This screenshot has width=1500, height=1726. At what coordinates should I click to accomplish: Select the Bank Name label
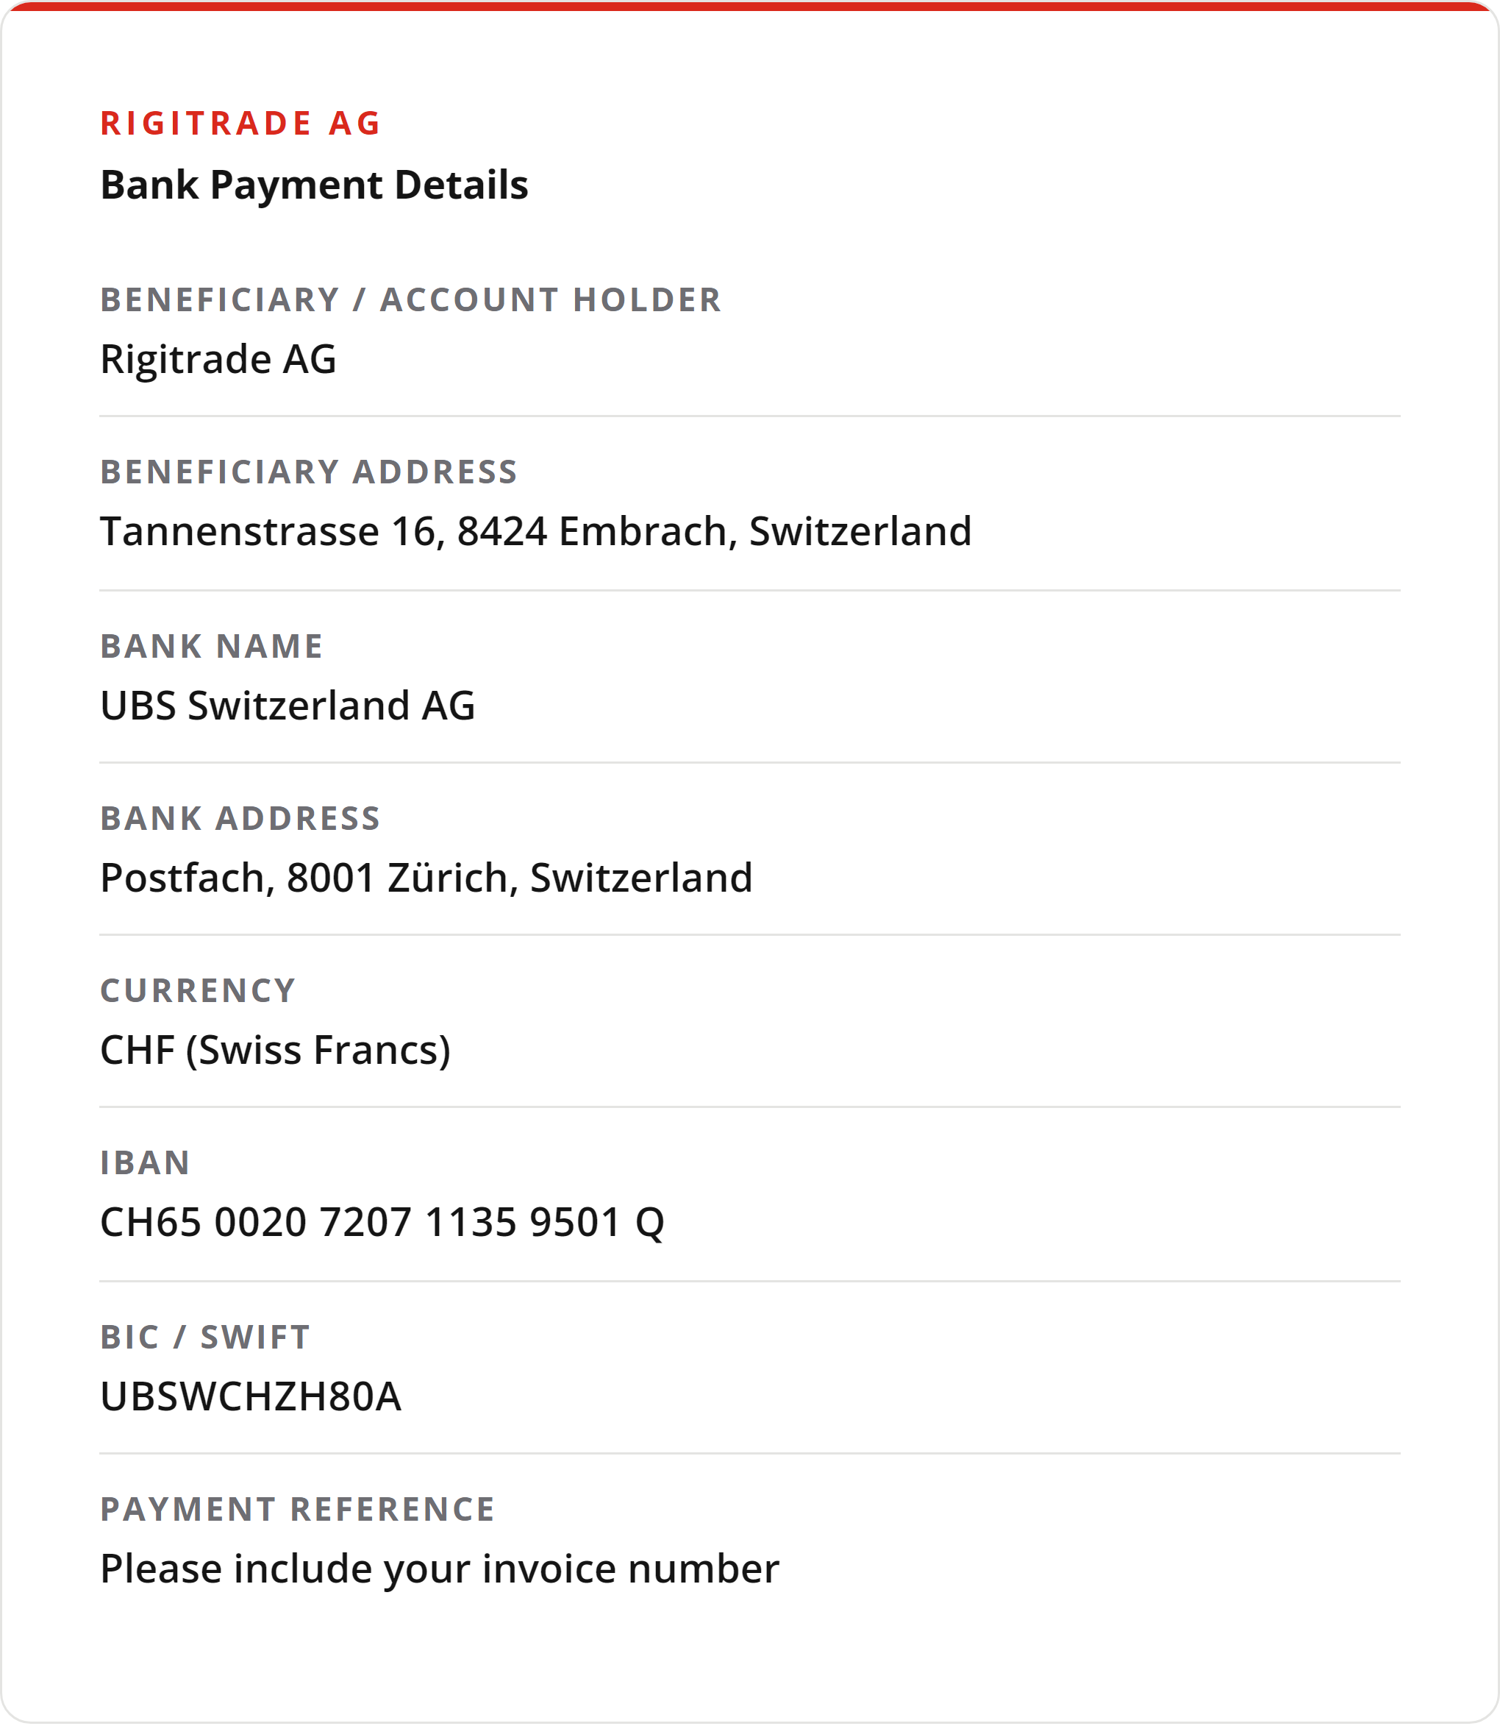[211, 647]
